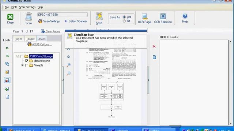
Task: Click the blank page icon at Tools bottom
Action: tap(7, 97)
